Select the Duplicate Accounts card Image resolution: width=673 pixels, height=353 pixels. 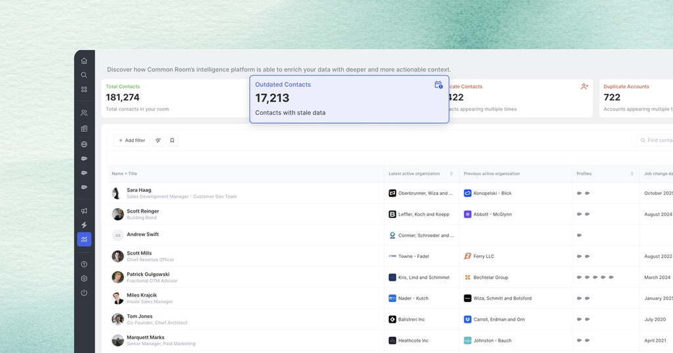(x=636, y=98)
